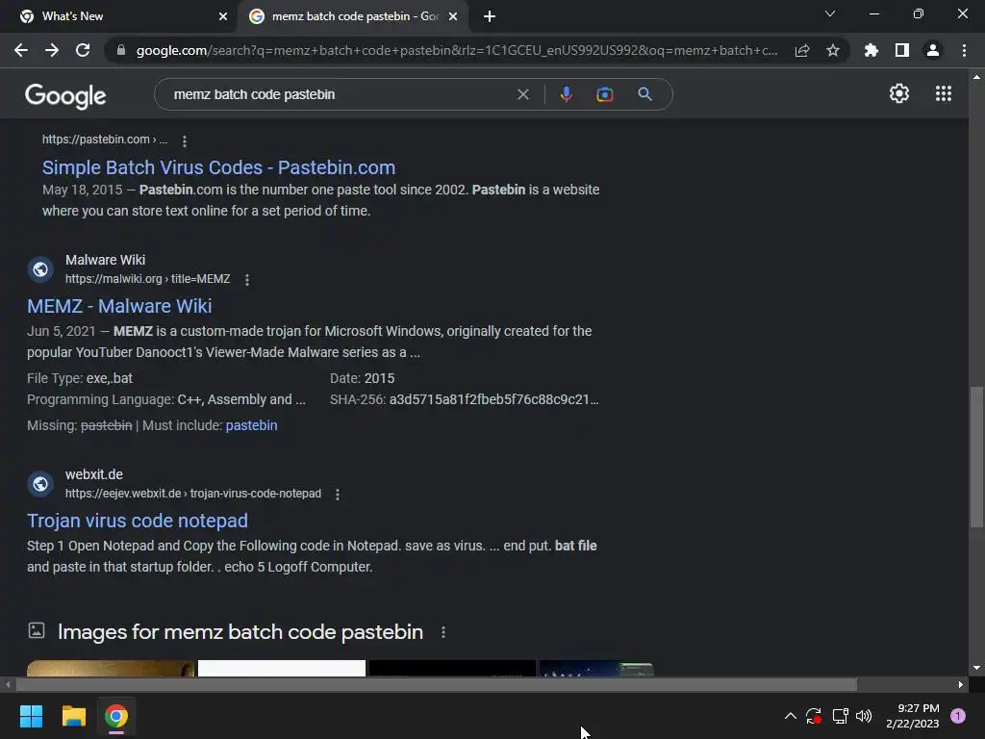Image resolution: width=985 pixels, height=739 pixels.
Task: Open a new browser tab
Action: coord(490,16)
